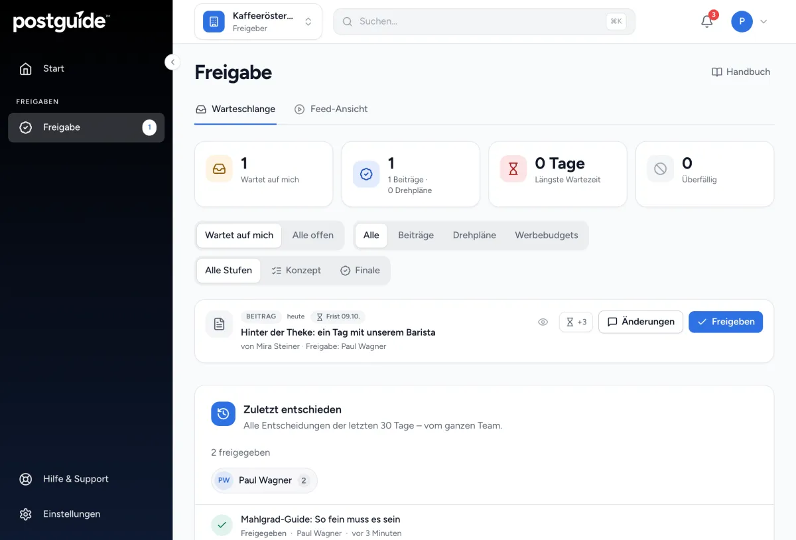Filter stage to Konzept
The image size is (796, 540).
click(296, 270)
